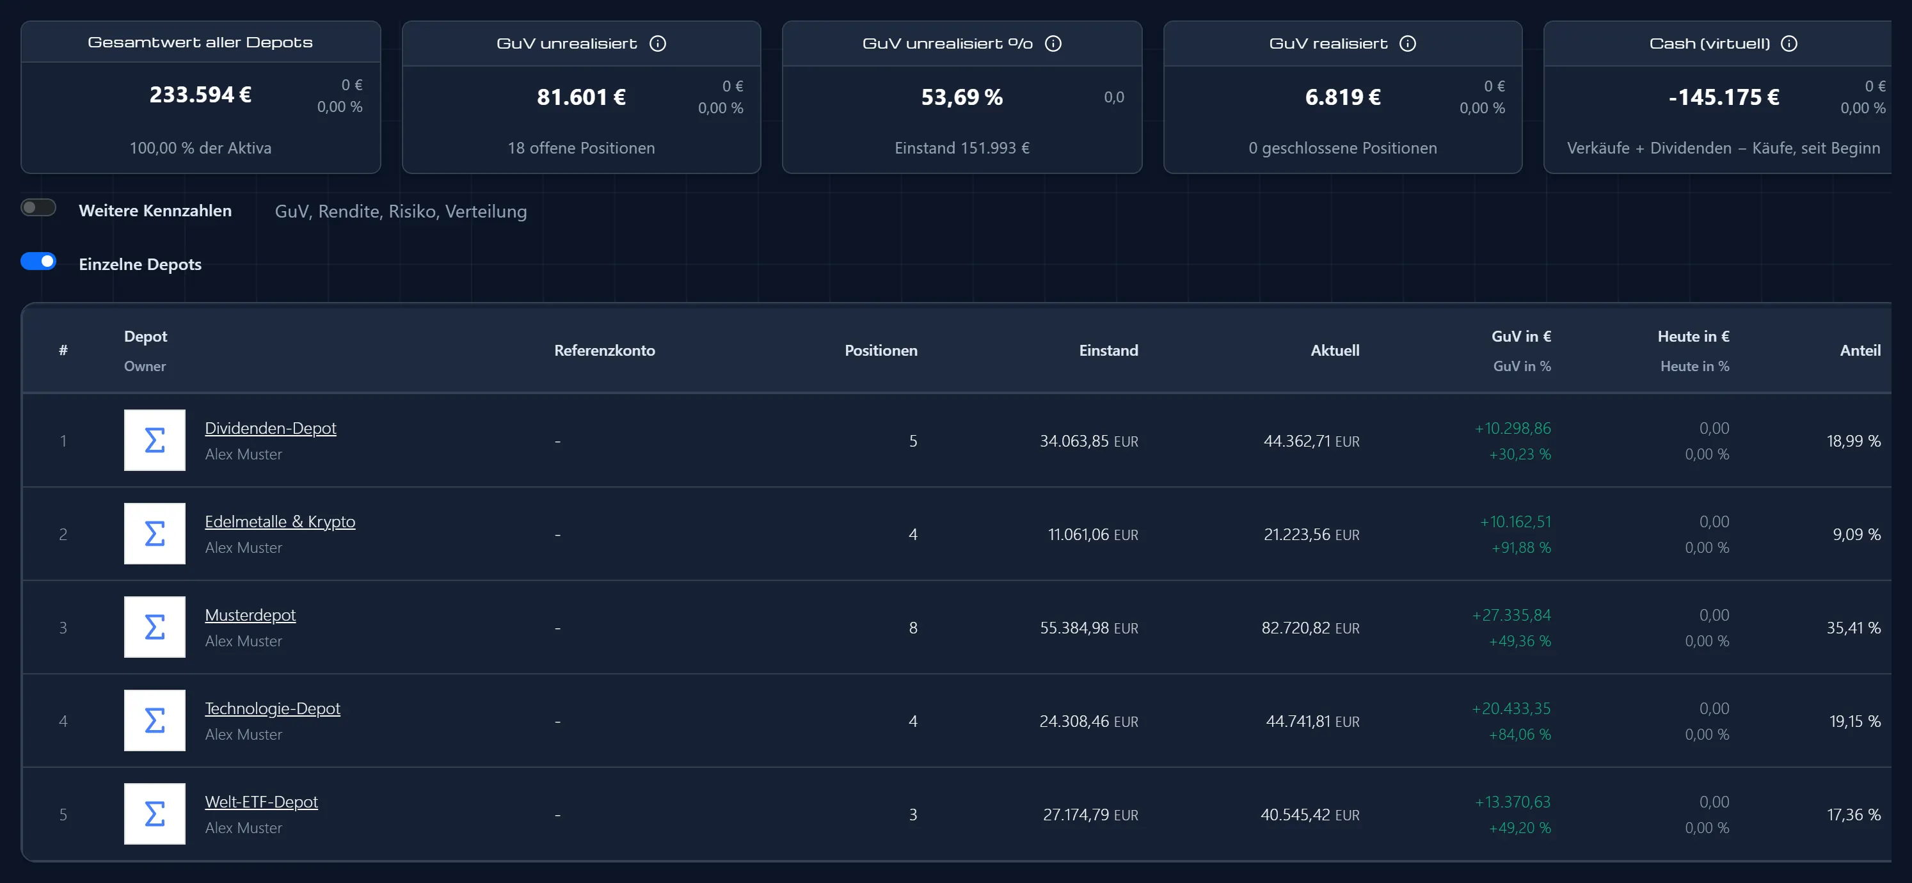The width and height of the screenshot is (1912, 883).
Task: Click info icon next to GuV unrealisiert %
Action: point(1053,44)
